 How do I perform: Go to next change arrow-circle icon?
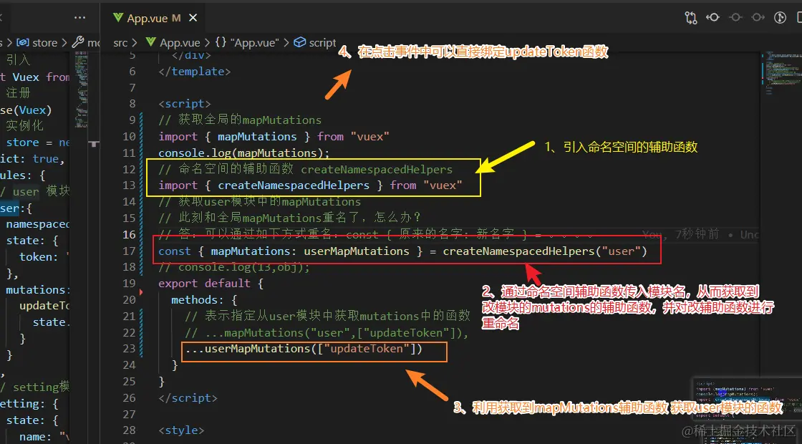(758, 18)
